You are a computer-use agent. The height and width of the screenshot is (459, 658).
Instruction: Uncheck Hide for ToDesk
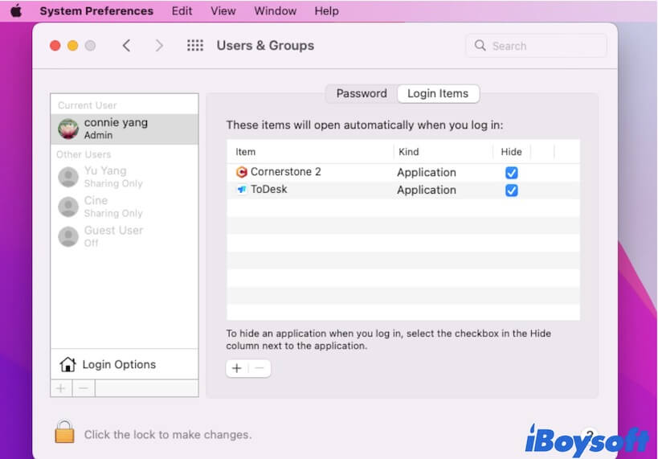[511, 191]
